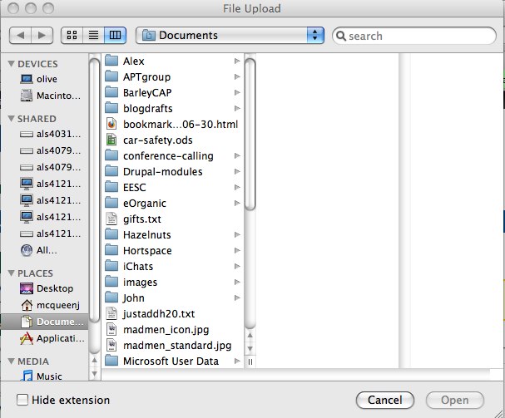
Task: Select the second als4079 shared server
Action: [x=50, y=167]
